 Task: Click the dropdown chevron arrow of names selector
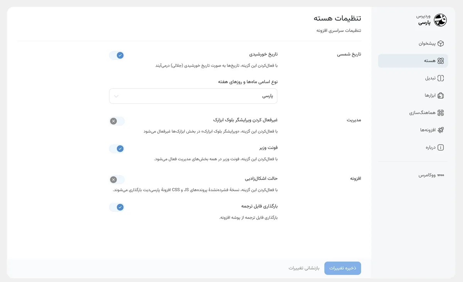coord(116,96)
